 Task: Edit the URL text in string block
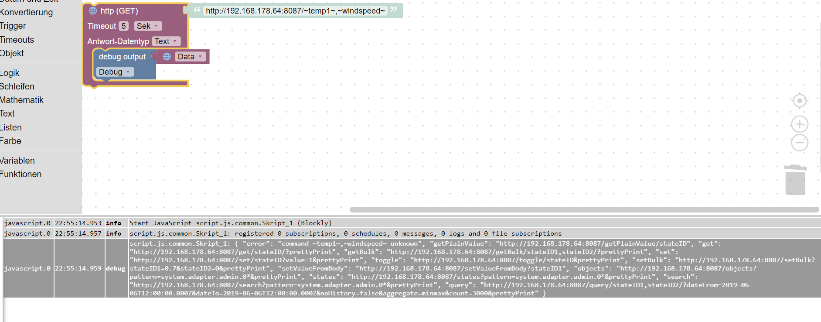(x=295, y=11)
